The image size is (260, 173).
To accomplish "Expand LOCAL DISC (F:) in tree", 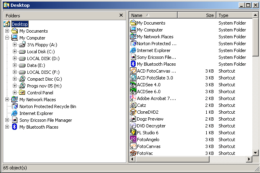I will (15, 72).
